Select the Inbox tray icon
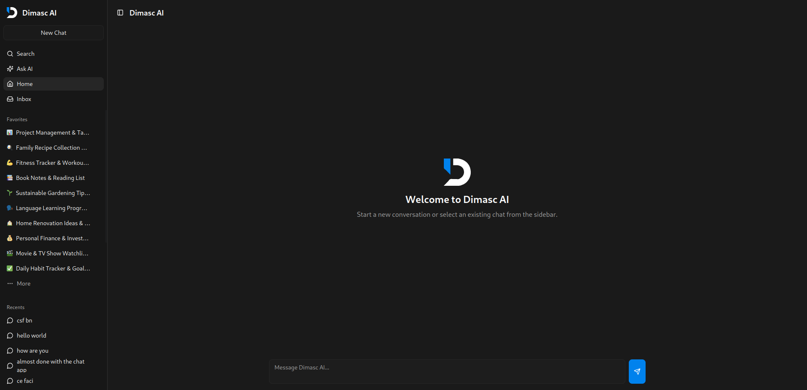Viewport: 807px width, 390px height. click(10, 99)
